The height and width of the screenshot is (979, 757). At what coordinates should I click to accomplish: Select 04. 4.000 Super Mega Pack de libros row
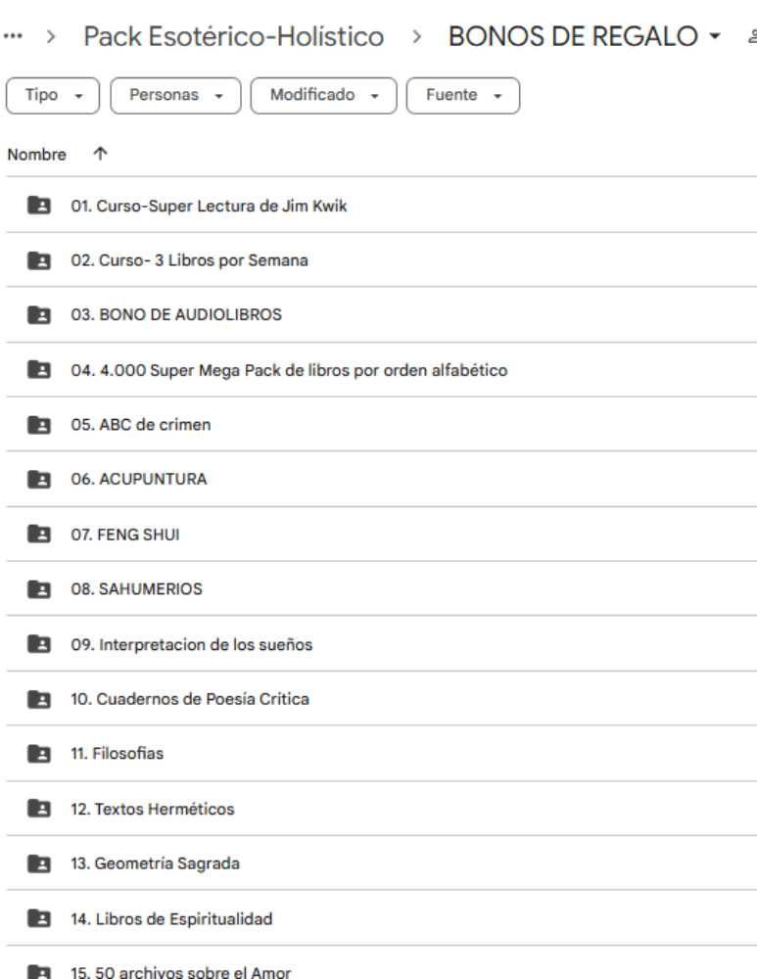381,370
